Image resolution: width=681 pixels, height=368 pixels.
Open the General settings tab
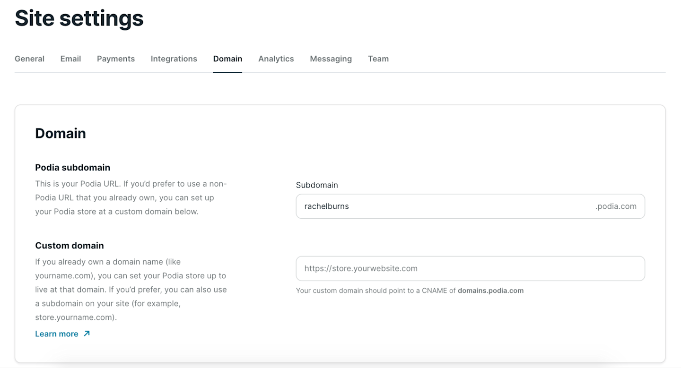29,59
